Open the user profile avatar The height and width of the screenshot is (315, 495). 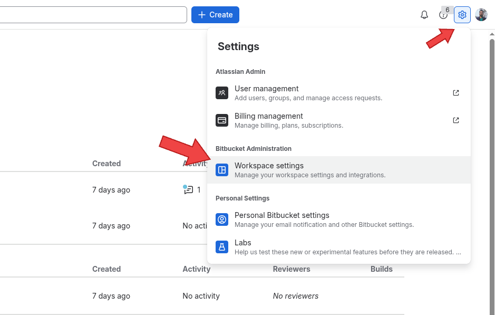tap(481, 15)
